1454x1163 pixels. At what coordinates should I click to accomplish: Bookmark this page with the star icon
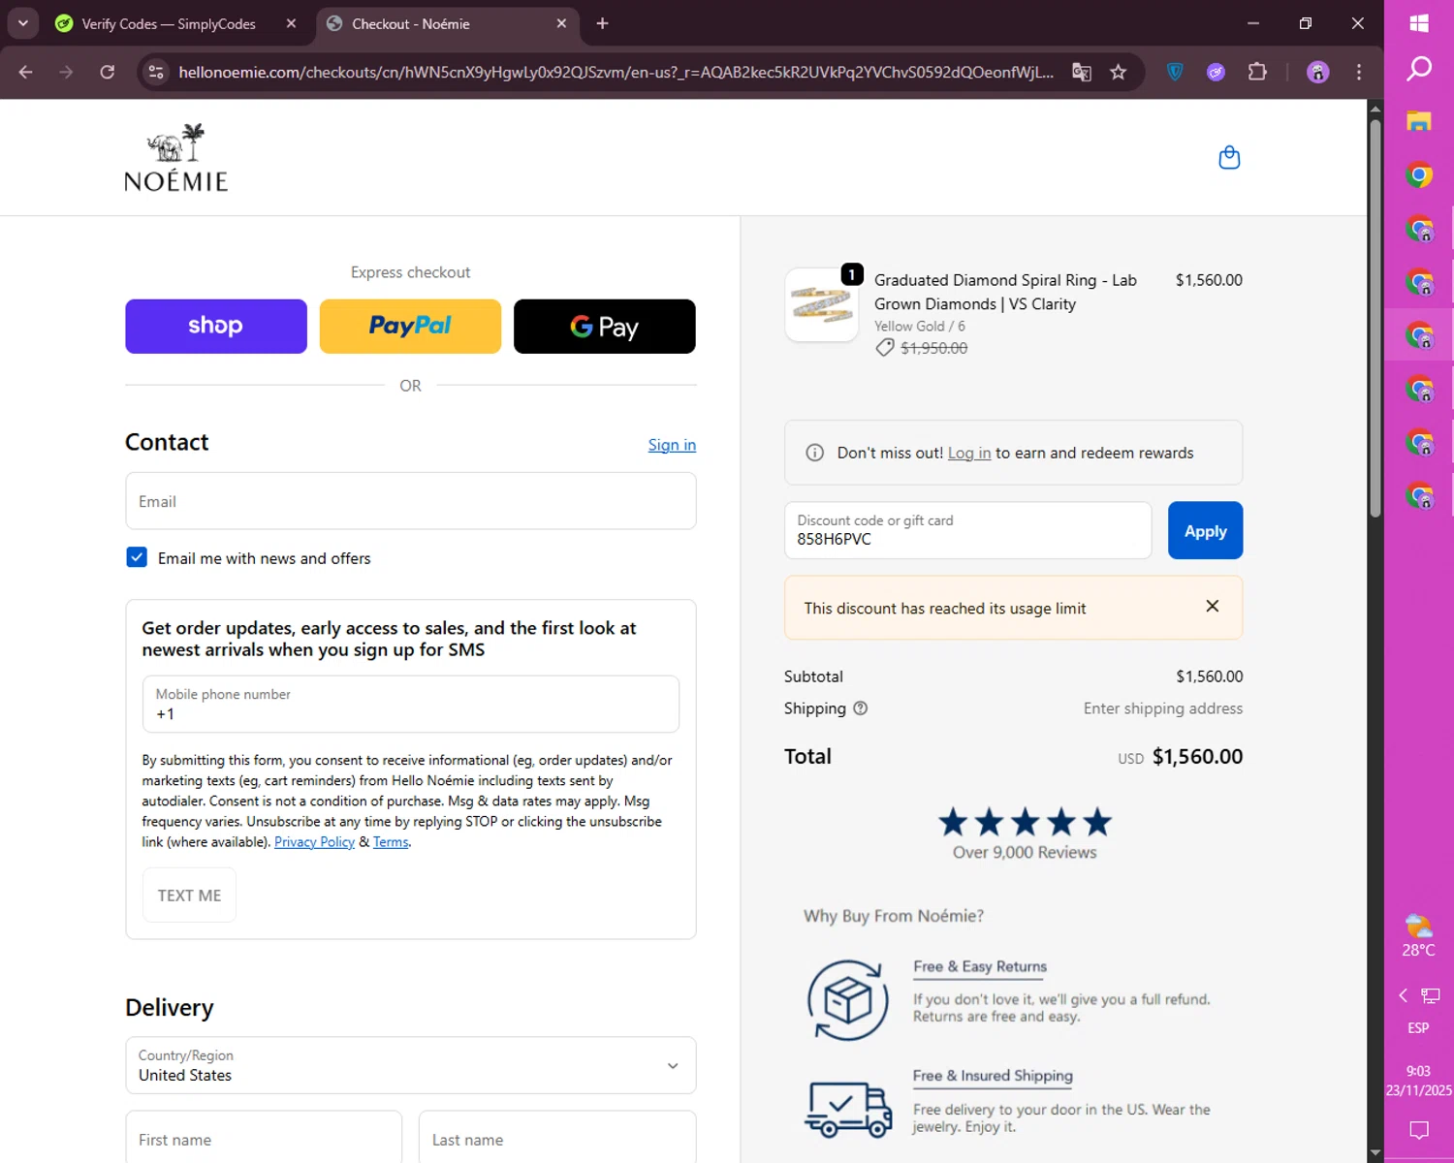[1119, 72]
